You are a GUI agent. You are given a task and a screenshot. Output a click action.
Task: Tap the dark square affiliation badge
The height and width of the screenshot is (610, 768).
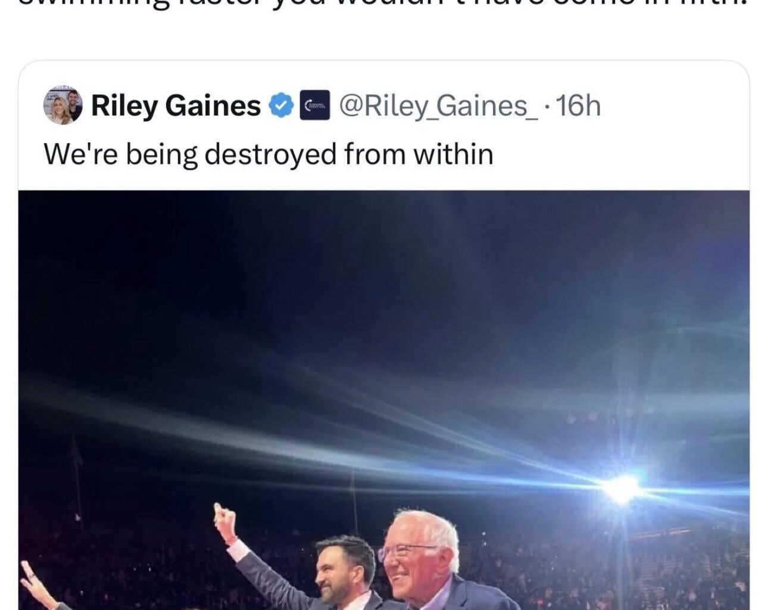(x=314, y=105)
